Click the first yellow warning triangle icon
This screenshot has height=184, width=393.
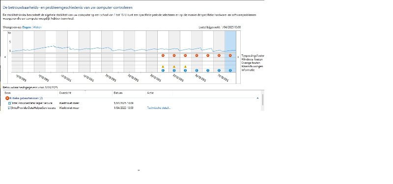163,67
